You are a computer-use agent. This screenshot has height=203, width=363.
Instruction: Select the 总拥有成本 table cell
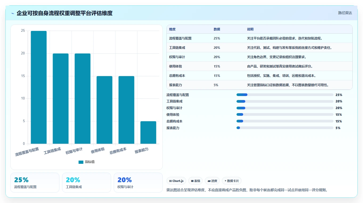[x=177, y=76]
